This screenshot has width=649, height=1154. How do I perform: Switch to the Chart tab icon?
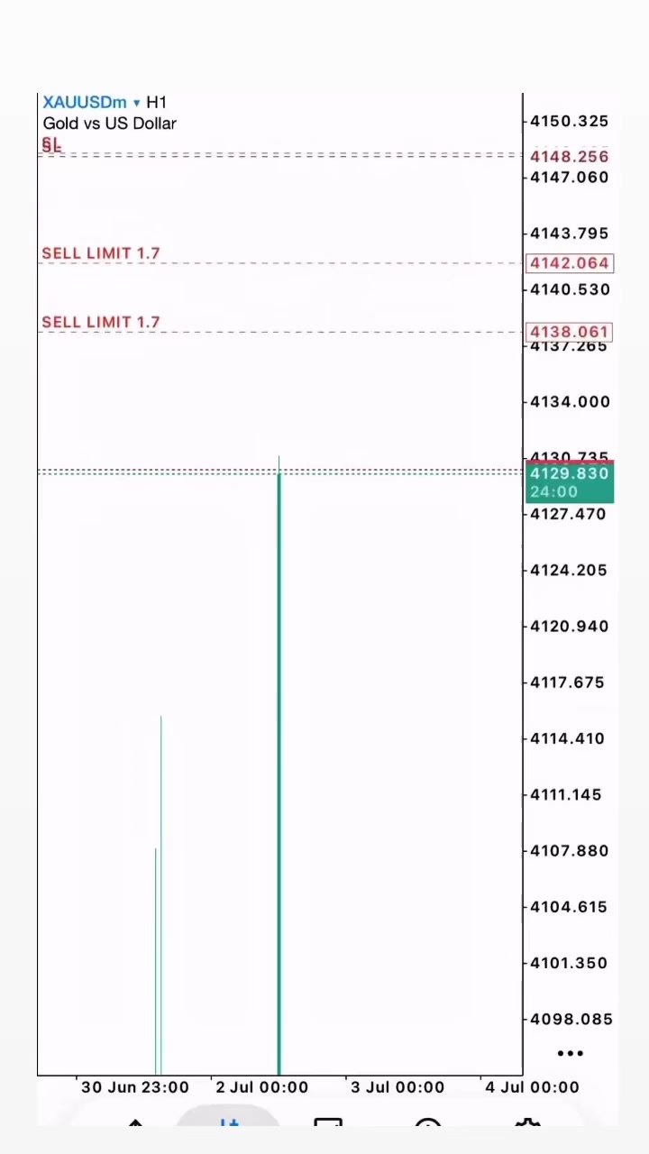pos(230,1124)
